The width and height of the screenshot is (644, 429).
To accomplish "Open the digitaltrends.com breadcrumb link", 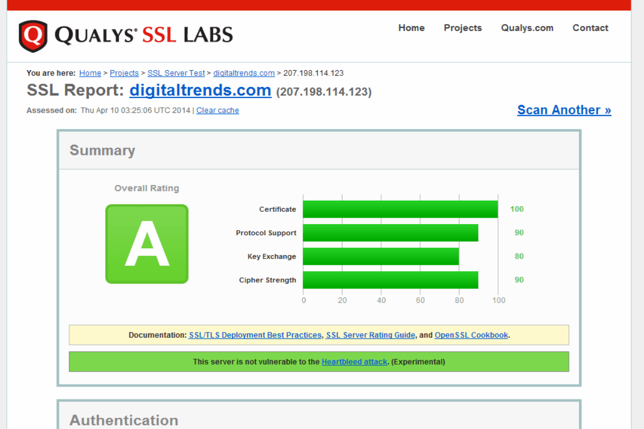I will (244, 73).
